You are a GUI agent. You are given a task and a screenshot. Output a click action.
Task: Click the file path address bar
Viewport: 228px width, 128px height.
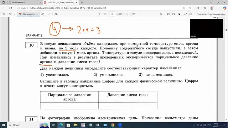click(68, 8)
